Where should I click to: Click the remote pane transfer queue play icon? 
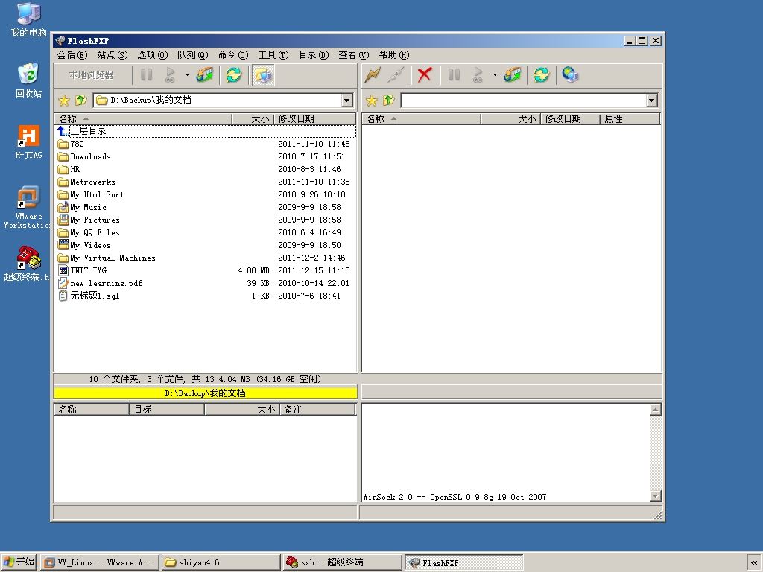click(478, 75)
